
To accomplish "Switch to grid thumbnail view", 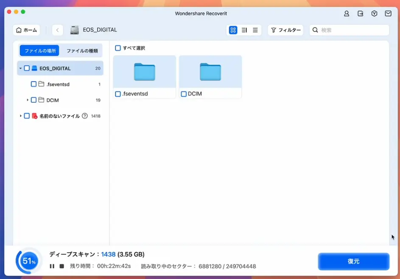I will pyautogui.click(x=233, y=30).
